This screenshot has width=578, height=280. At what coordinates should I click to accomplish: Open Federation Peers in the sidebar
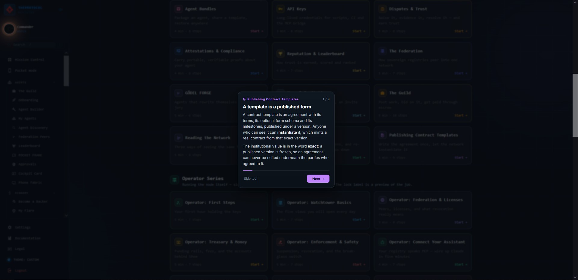tap(34, 137)
